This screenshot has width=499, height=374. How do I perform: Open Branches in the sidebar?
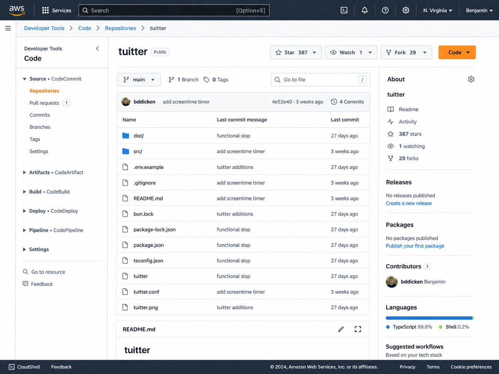(40, 127)
